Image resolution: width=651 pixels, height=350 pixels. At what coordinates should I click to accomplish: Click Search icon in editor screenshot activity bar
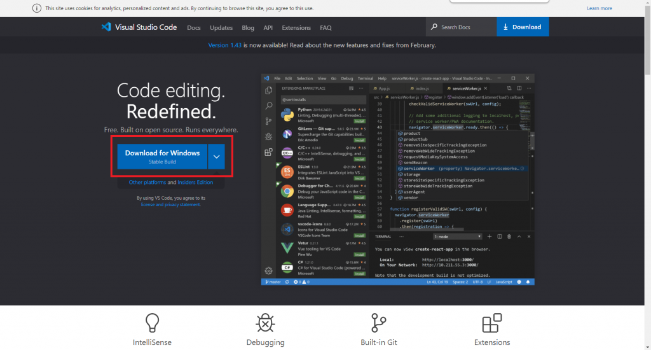pyautogui.click(x=269, y=106)
